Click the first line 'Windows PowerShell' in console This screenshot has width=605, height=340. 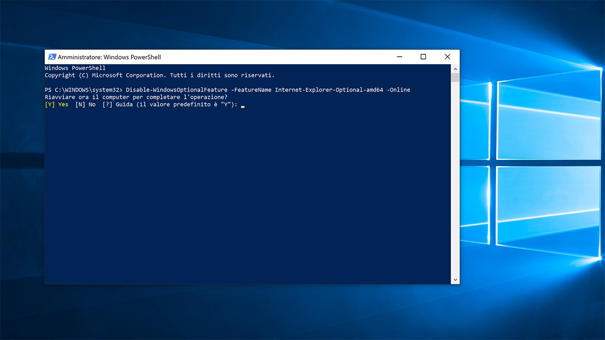pyautogui.click(x=75, y=68)
